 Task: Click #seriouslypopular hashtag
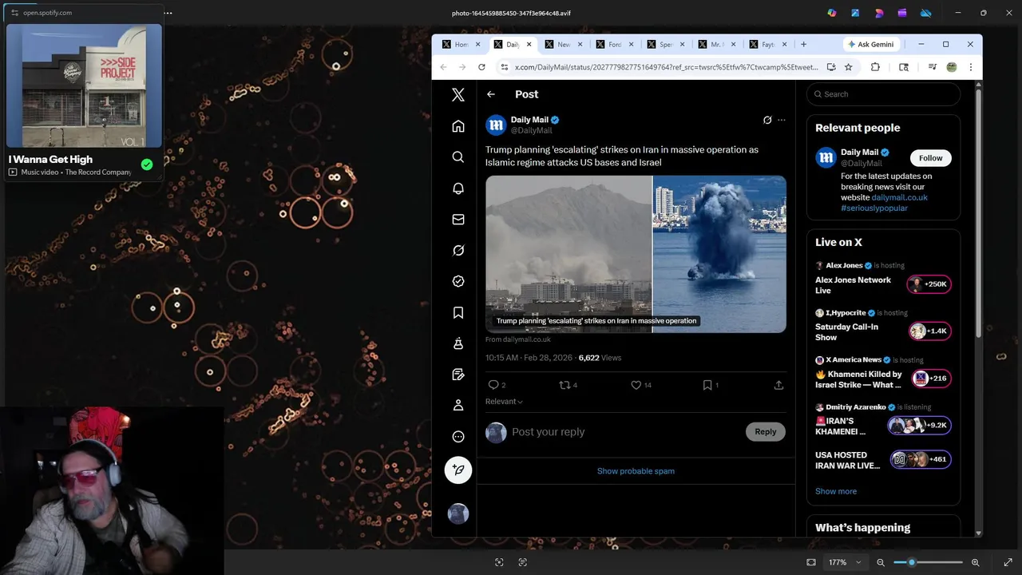(x=873, y=208)
